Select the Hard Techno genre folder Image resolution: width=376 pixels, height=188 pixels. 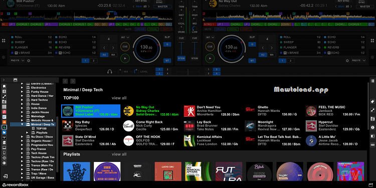click(39, 100)
